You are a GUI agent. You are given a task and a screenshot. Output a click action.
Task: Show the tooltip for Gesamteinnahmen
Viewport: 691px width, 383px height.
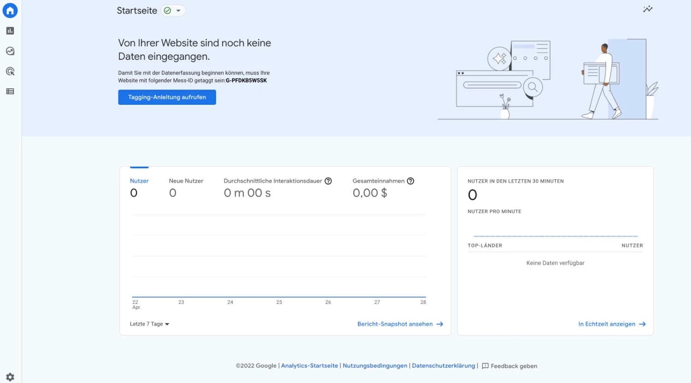[x=410, y=181]
